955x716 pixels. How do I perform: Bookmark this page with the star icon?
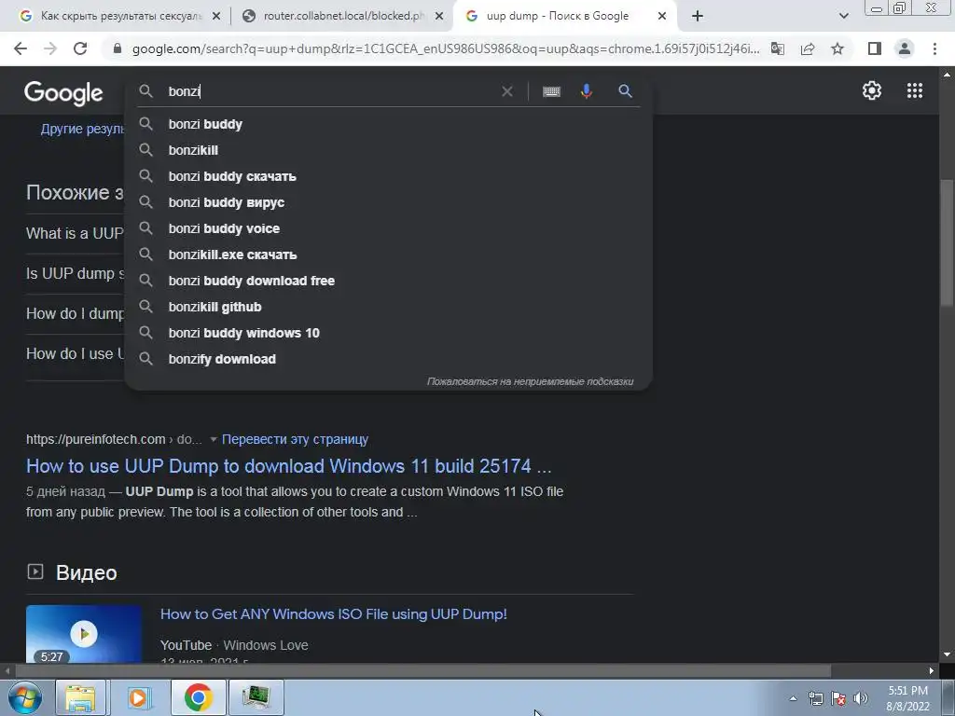[x=837, y=48]
